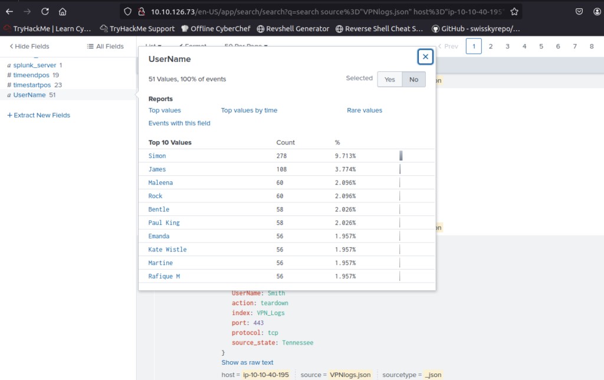This screenshot has height=380, width=604.
Task: Filter by UserName James
Action: click(x=157, y=169)
